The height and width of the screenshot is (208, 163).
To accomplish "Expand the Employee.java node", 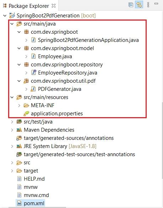I will 26,57.
